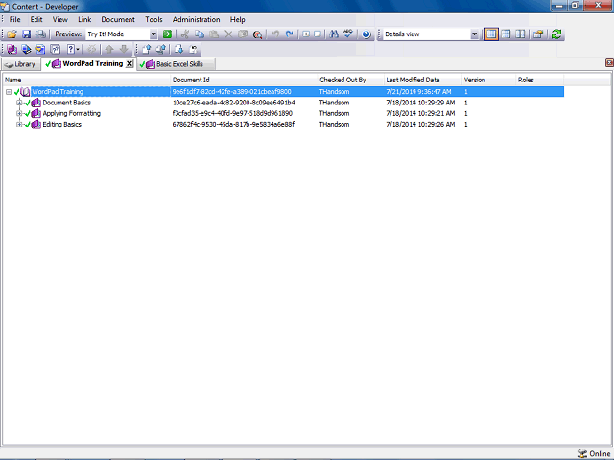This screenshot has width=614, height=460.
Task: Open the Edit menu
Action: (36, 19)
